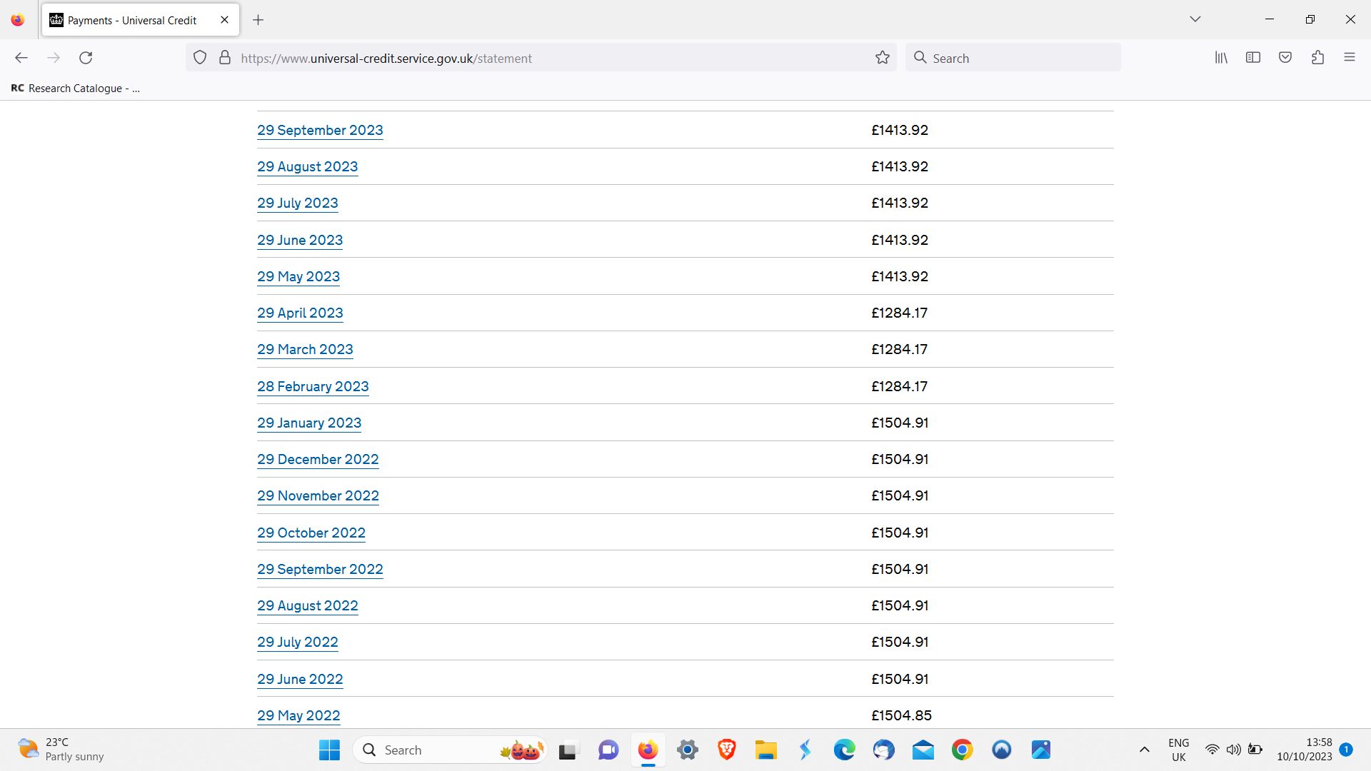The height and width of the screenshot is (771, 1371).
Task: Open the Extensions puzzle icon
Action: click(x=1317, y=58)
